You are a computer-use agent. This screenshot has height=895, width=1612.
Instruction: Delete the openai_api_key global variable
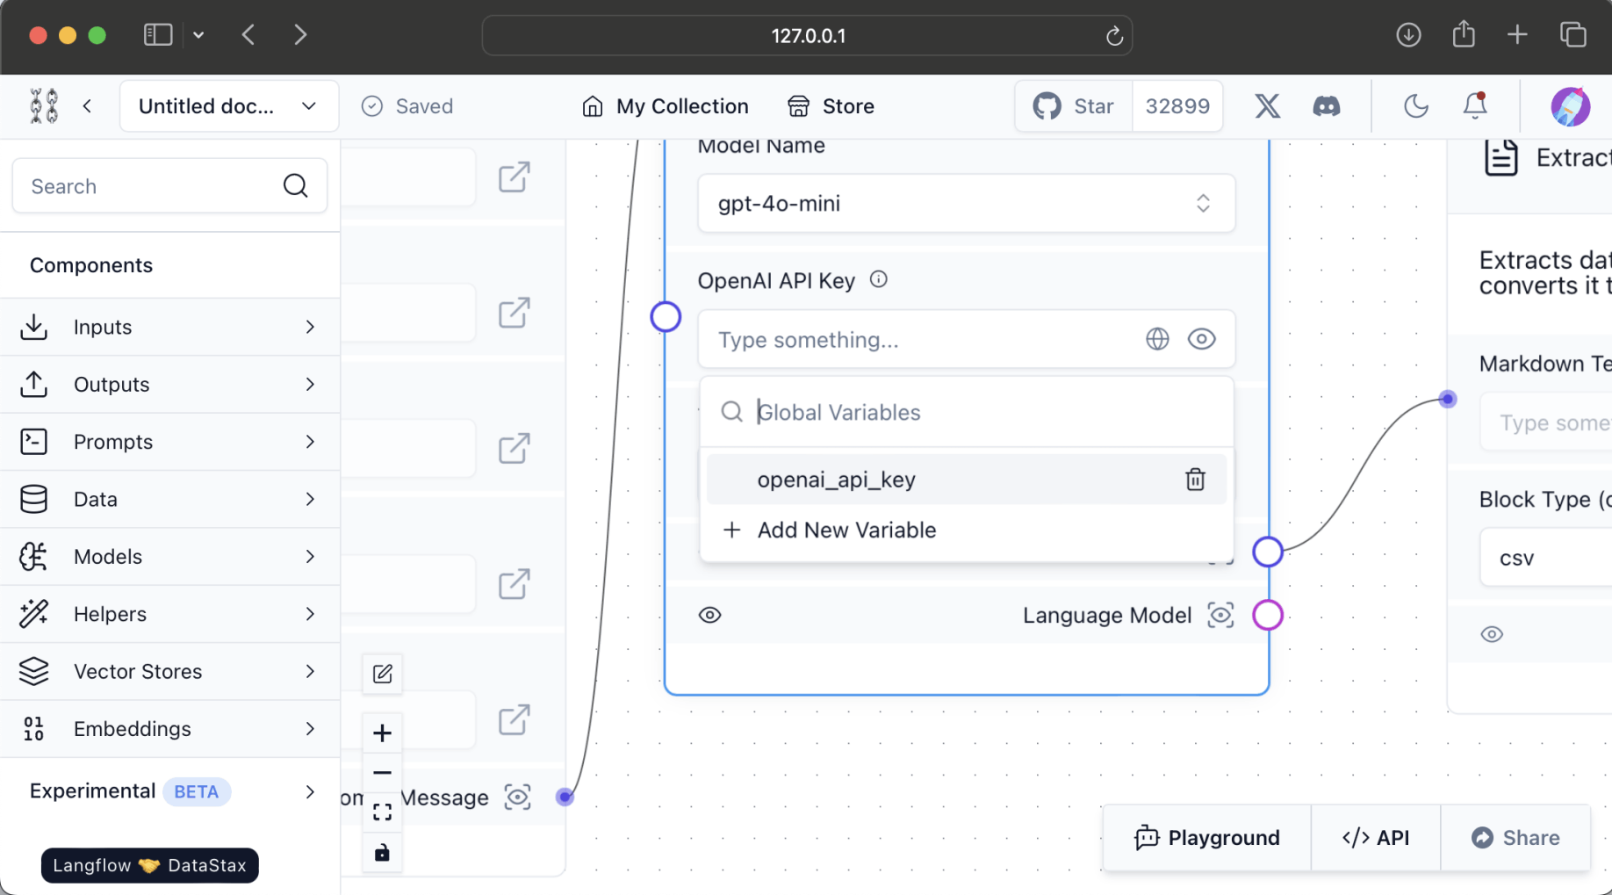coord(1195,480)
